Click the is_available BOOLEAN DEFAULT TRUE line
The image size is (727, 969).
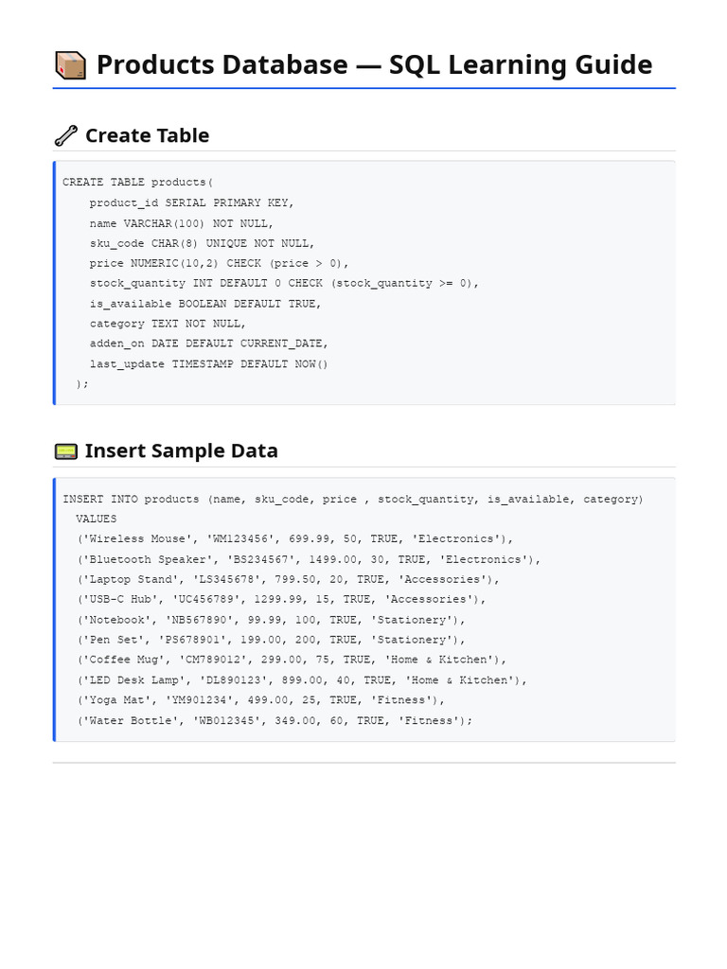pos(205,304)
